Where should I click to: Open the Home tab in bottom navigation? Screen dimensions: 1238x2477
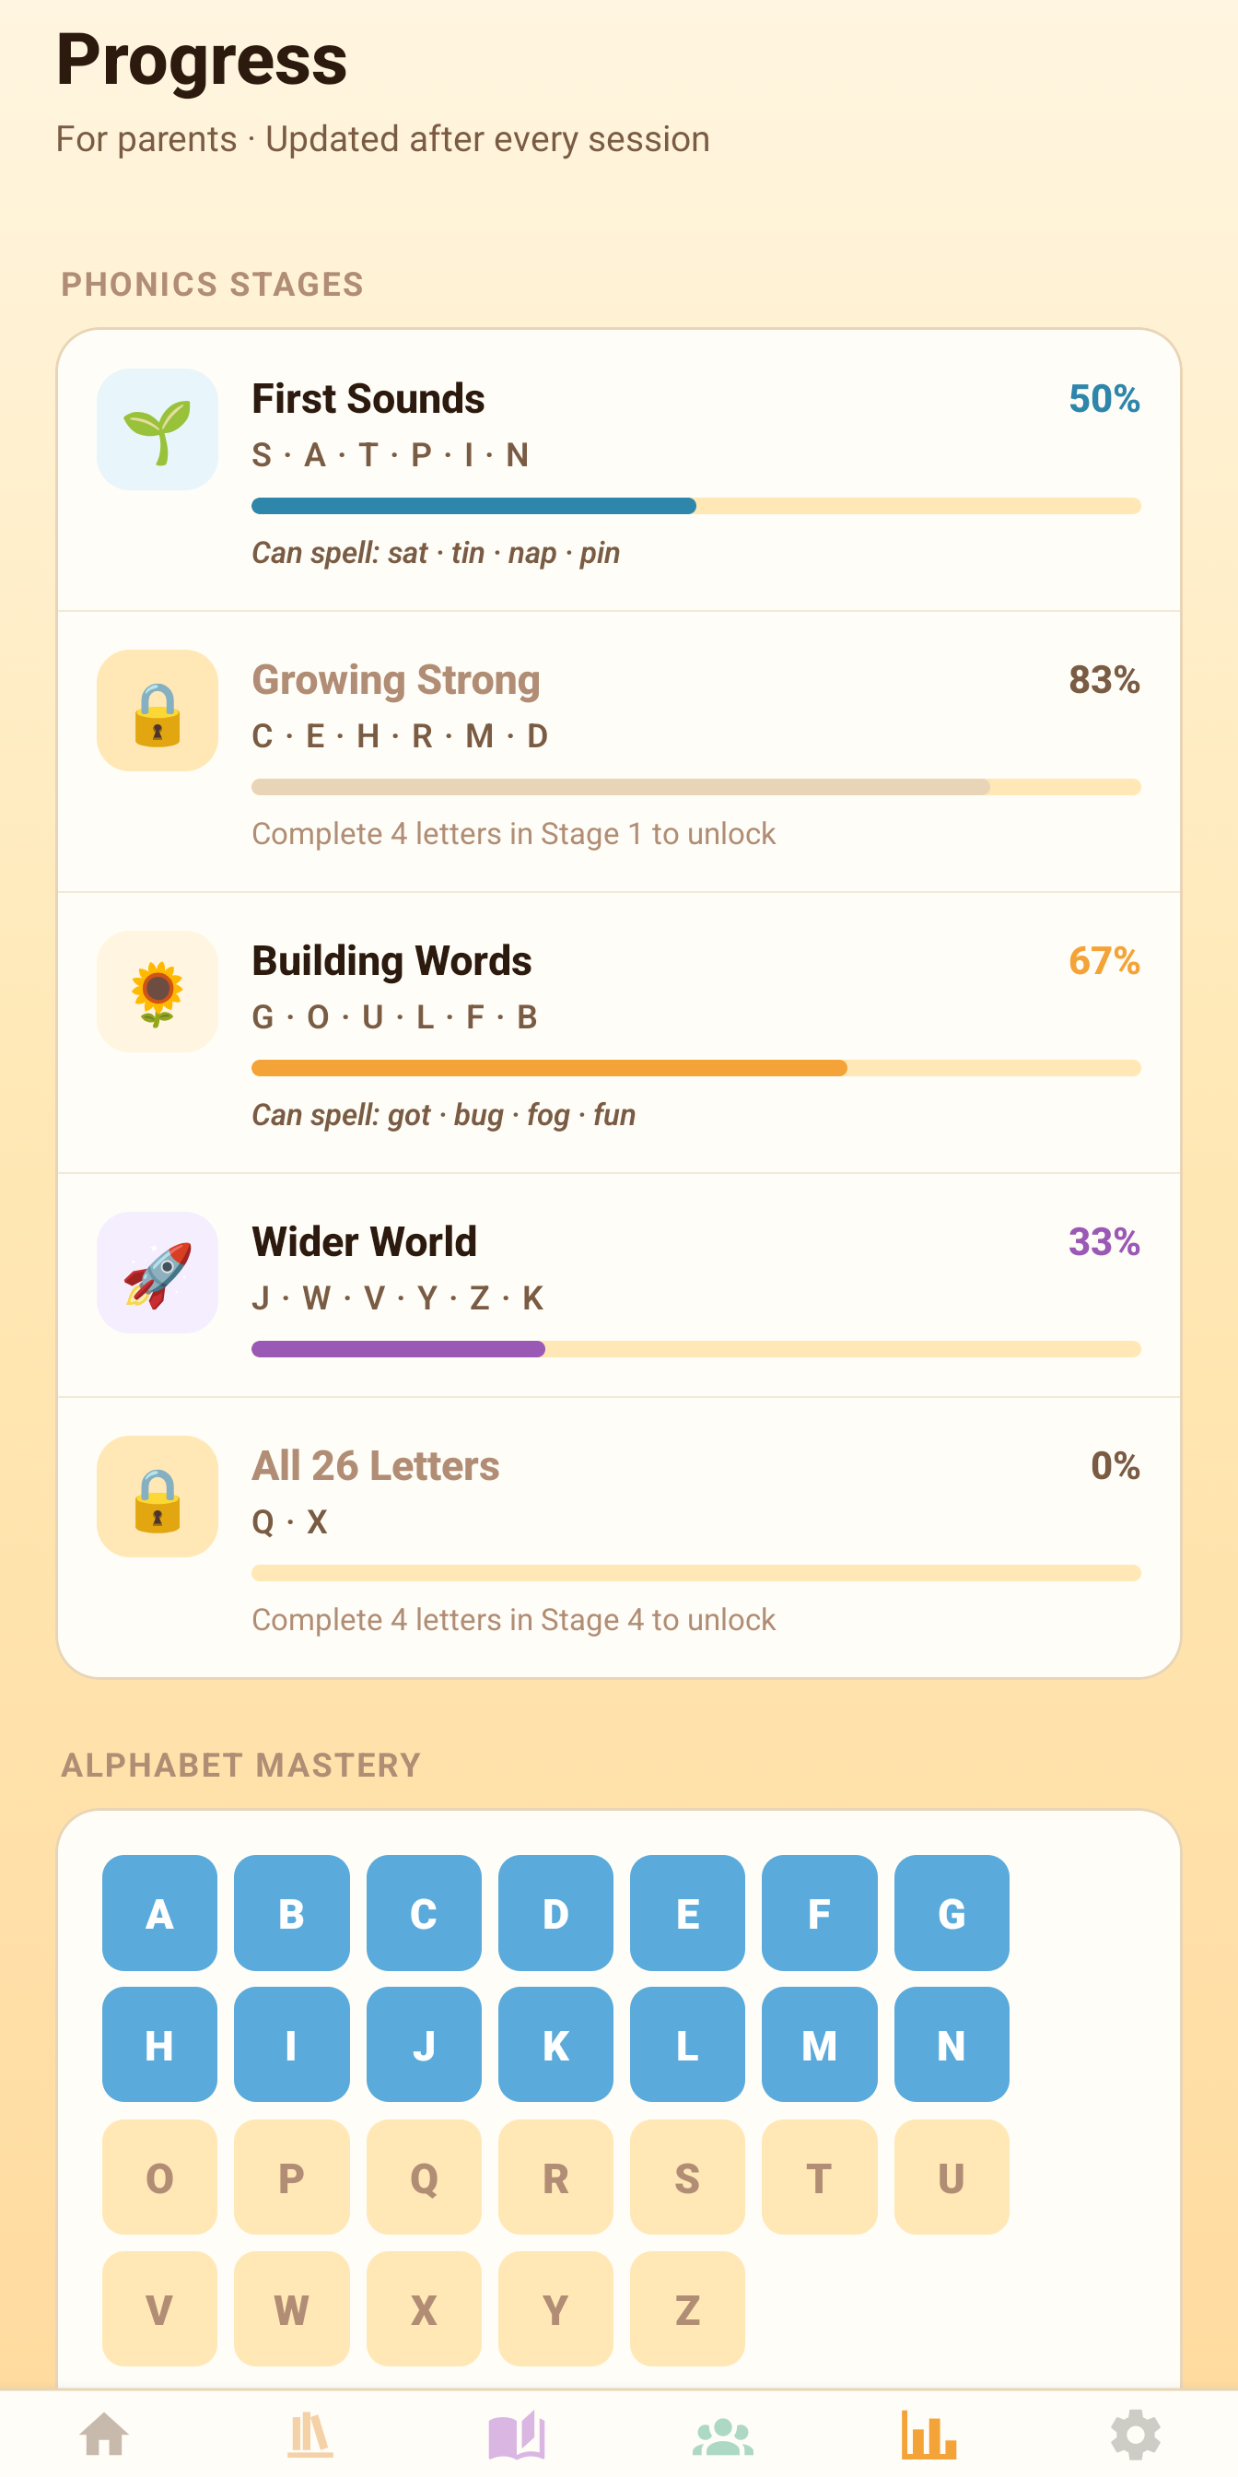104,2434
